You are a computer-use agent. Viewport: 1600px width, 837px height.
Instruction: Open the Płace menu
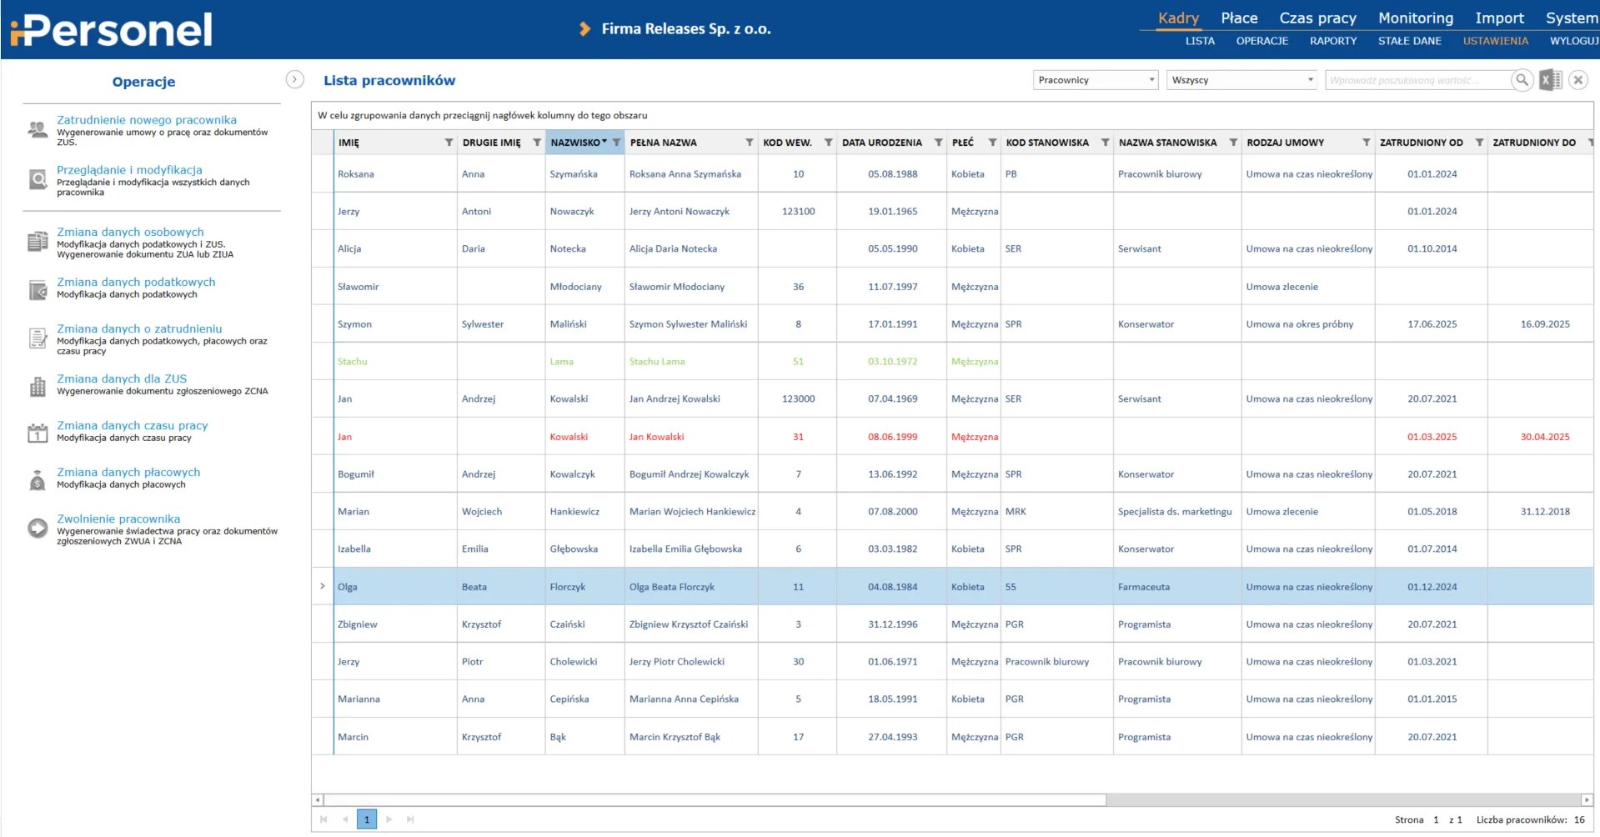click(1239, 18)
